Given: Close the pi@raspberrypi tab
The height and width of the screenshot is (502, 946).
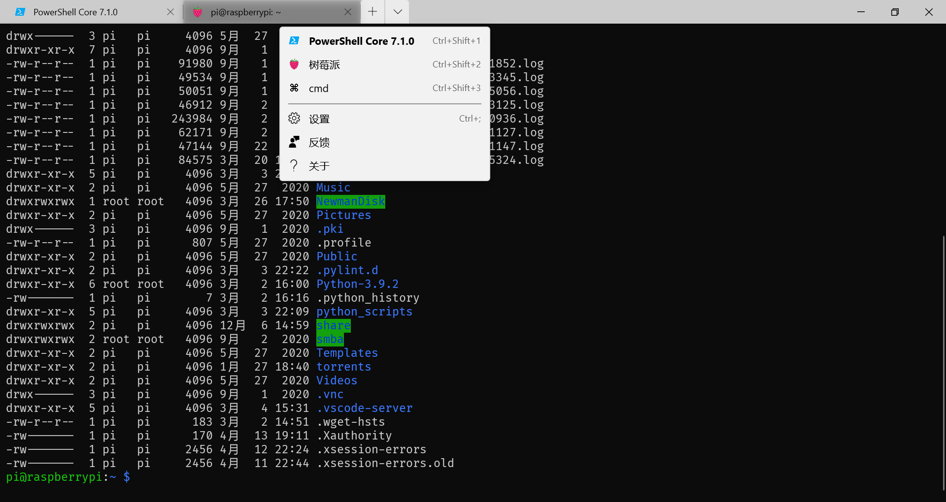Looking at the screenshot, I should tap(348, 12).
